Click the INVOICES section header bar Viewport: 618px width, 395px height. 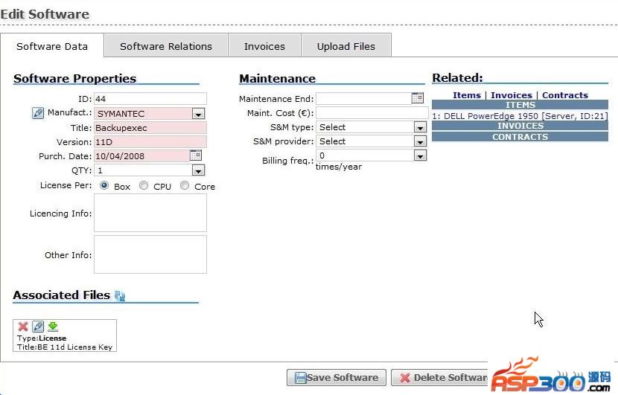(x=520, y=126)
